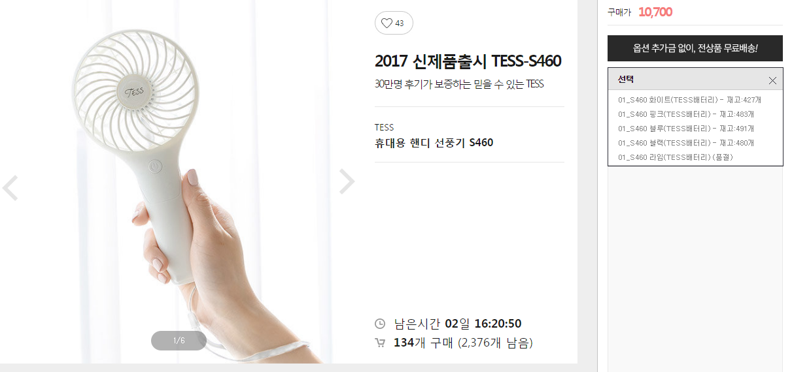The height and width of the screenshot is (372, 792).
Task: Click the clock icon beside 남은시간
Action: [x=380, y=324]
